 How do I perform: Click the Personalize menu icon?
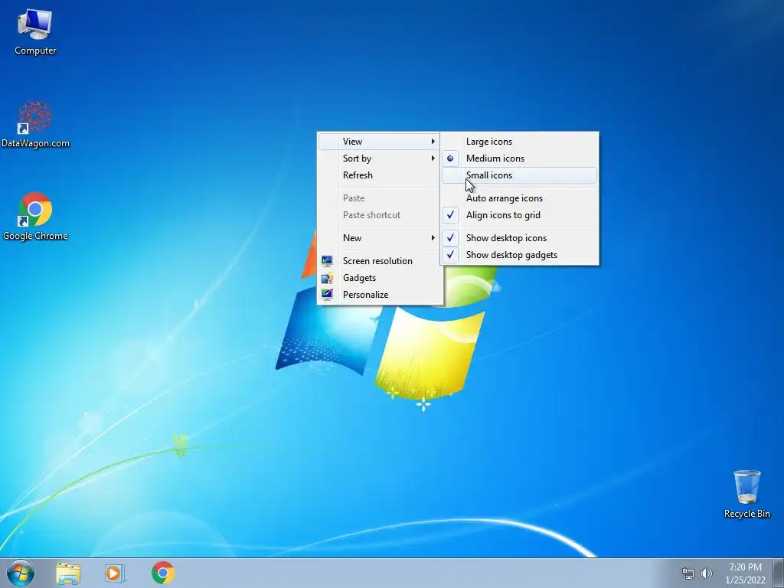pos(327,295)
